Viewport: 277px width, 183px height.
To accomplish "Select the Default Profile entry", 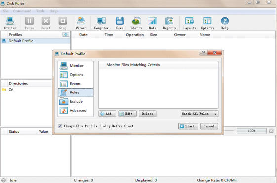I will (36, 41).
